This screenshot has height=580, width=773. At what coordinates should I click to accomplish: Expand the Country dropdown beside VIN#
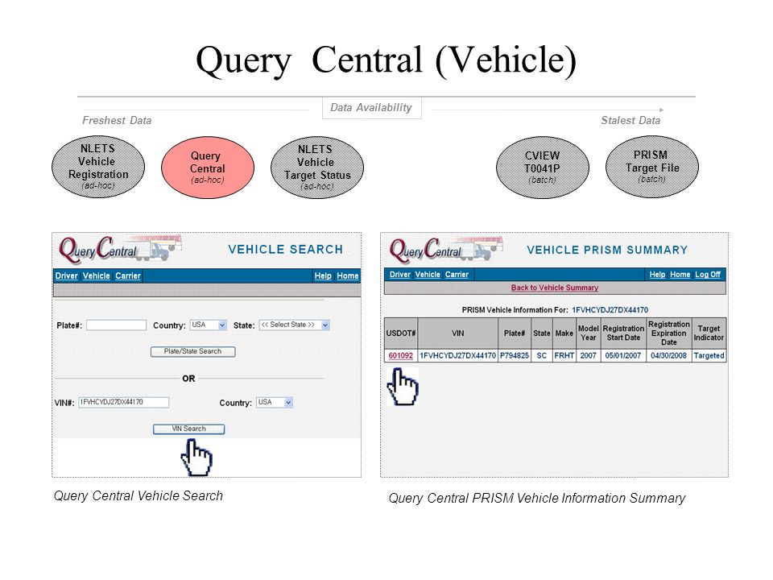click(x=275, y=403)
